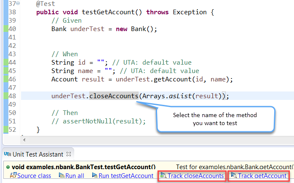Click the Track getAccount magnifier icon
294x183 pixels.
coord(234,175)
